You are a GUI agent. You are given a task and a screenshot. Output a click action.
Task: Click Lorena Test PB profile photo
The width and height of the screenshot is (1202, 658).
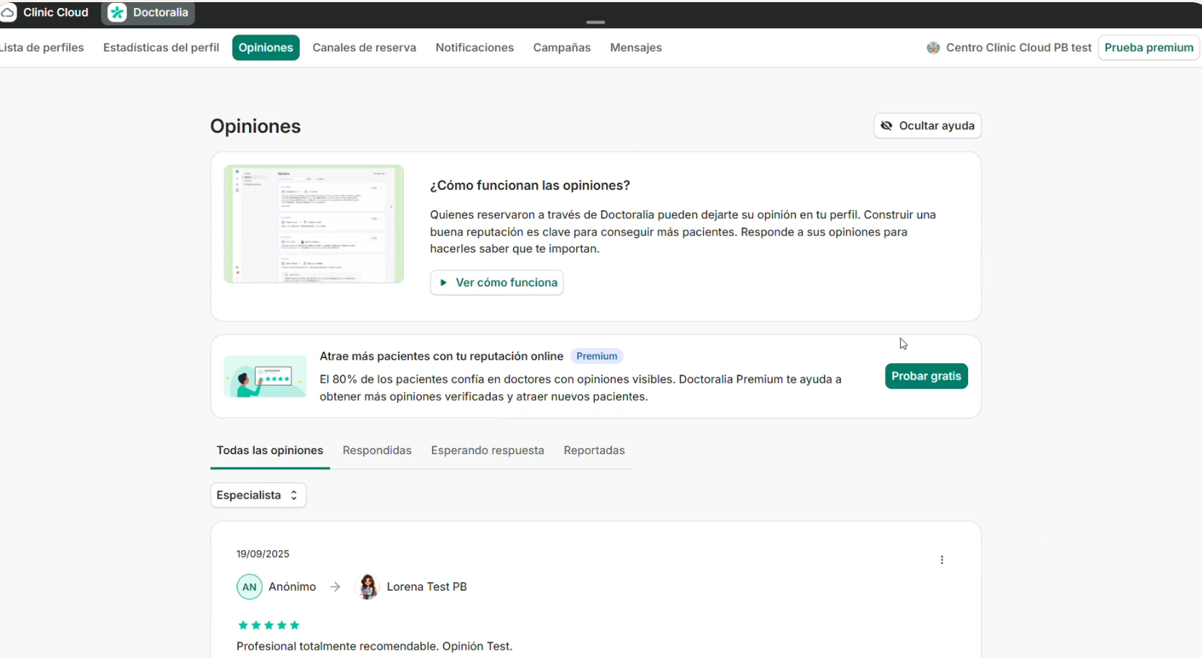(x=367, y=587)
